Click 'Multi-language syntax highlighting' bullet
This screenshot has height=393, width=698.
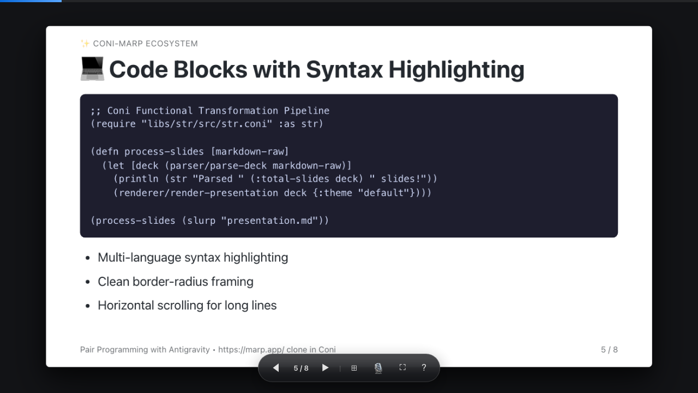click(193, 258)
